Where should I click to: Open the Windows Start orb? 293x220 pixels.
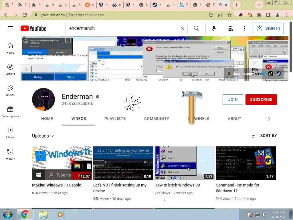(x=8, y=214)
